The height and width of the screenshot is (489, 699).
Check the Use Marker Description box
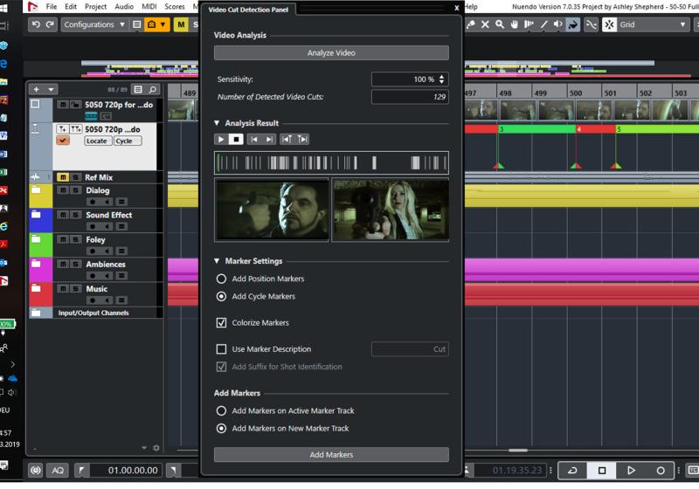pos(222,349)
